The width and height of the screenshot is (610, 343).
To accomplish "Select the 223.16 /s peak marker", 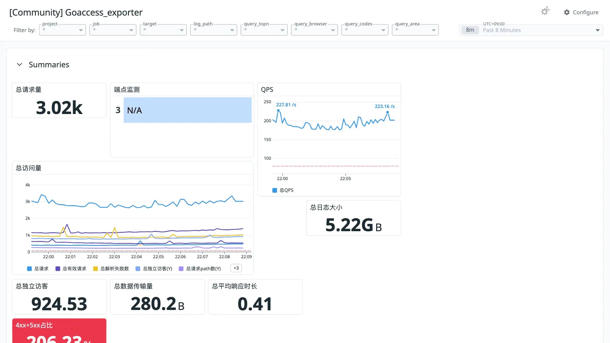I will click(387, 112).
